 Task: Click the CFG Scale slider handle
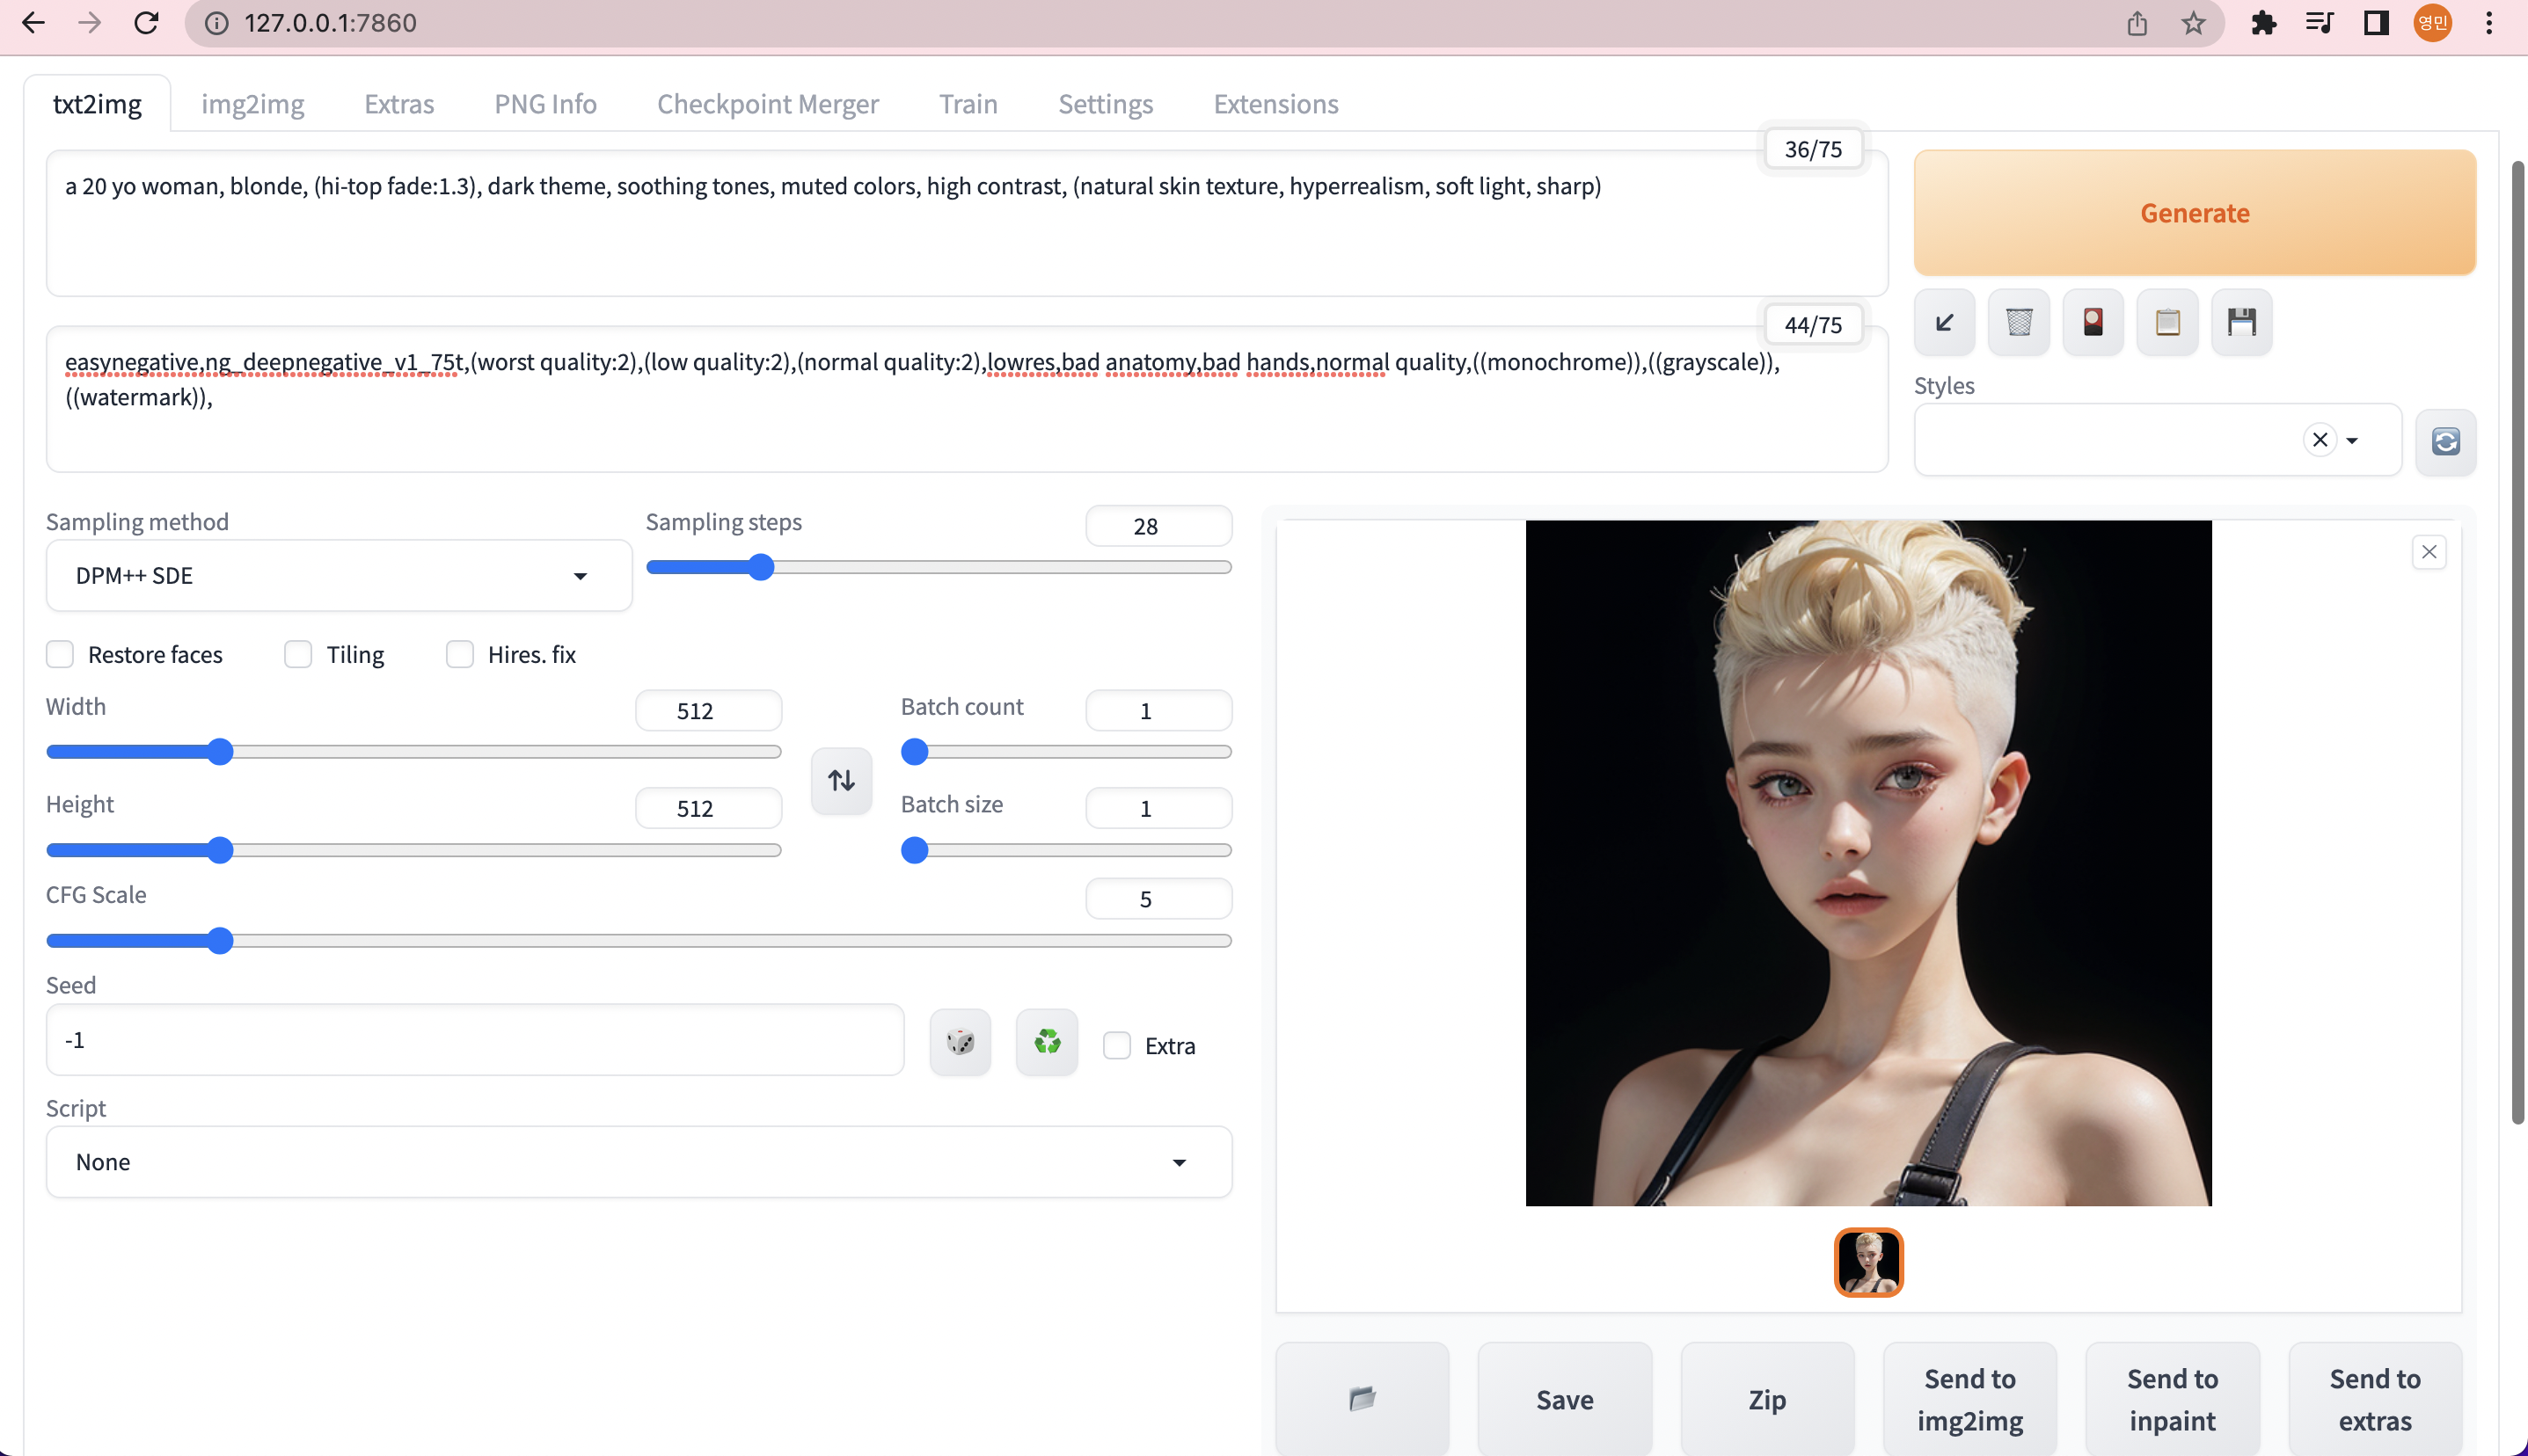[x=220, y=941]
